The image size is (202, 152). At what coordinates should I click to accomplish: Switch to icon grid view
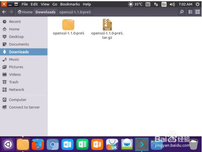[x=198, y=12]
